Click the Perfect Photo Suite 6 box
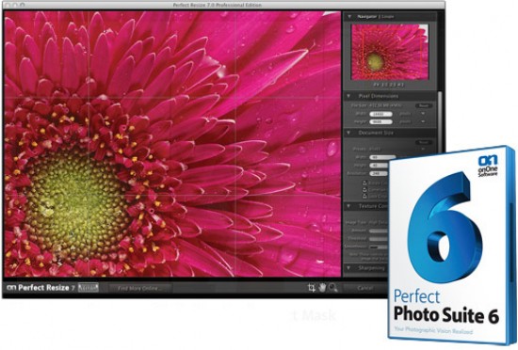Screen dimensions: 518x350 pyautogui.click(x=452, y=247)
